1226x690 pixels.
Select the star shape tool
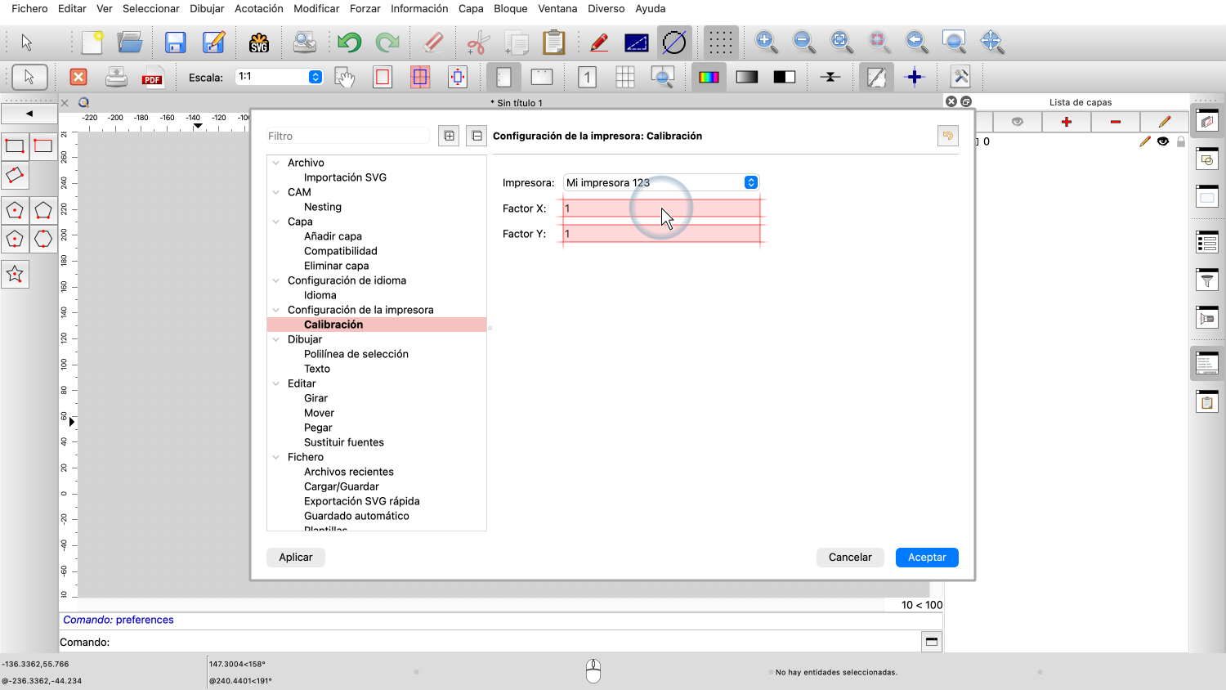pyautogui.click(x=15, y=275)
